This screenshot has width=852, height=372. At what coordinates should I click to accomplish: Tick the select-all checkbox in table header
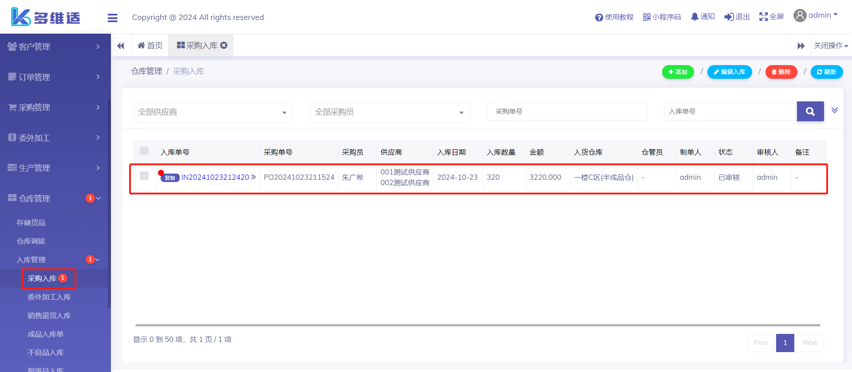tap(144, 151)
